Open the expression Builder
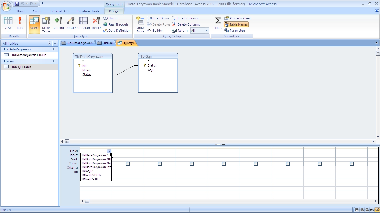Viewport: 380px width, 213px height. pyautogui.click(x=155, y=31)
